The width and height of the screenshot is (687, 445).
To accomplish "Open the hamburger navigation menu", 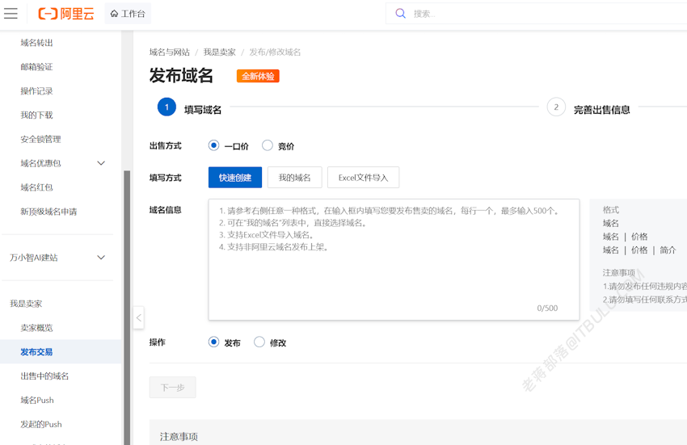I will tap(11, 14).
